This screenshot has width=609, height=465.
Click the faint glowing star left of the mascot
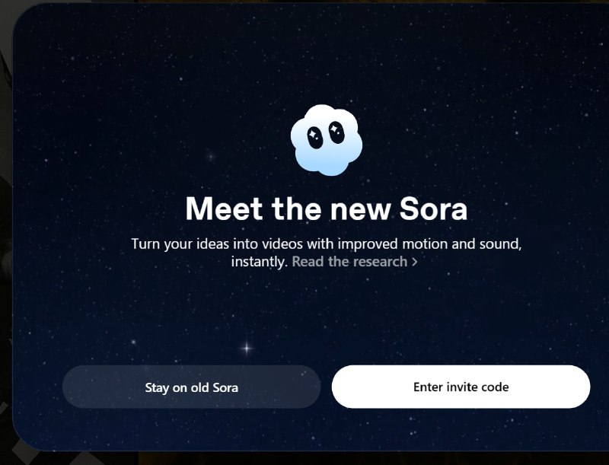click(x=211, y=158)
